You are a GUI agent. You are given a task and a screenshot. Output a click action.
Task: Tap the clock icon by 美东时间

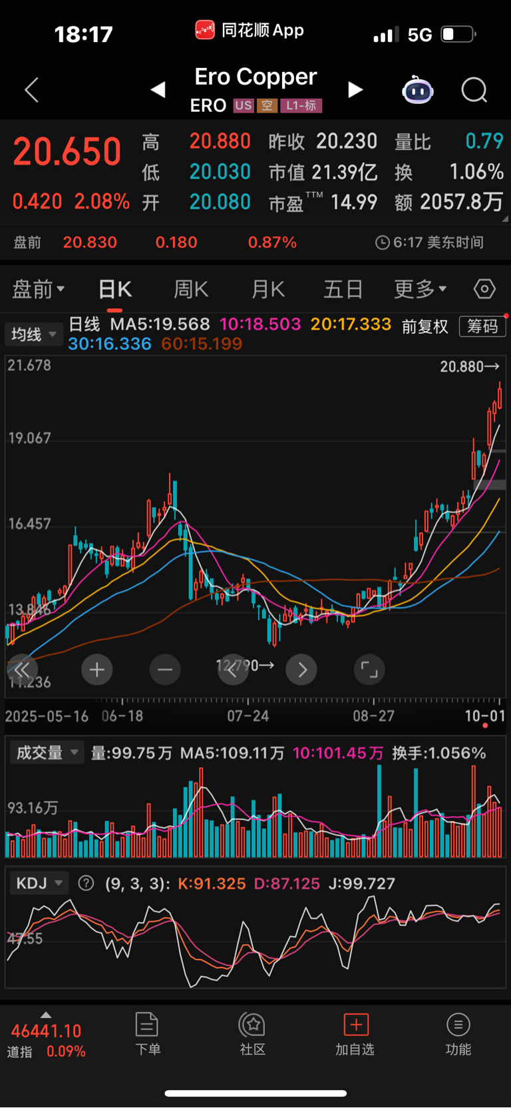coord(382,243)
